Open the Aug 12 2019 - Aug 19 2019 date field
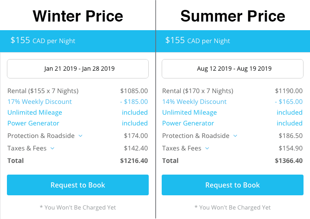This screenshot has width=310, height=219. pos(233,69)
